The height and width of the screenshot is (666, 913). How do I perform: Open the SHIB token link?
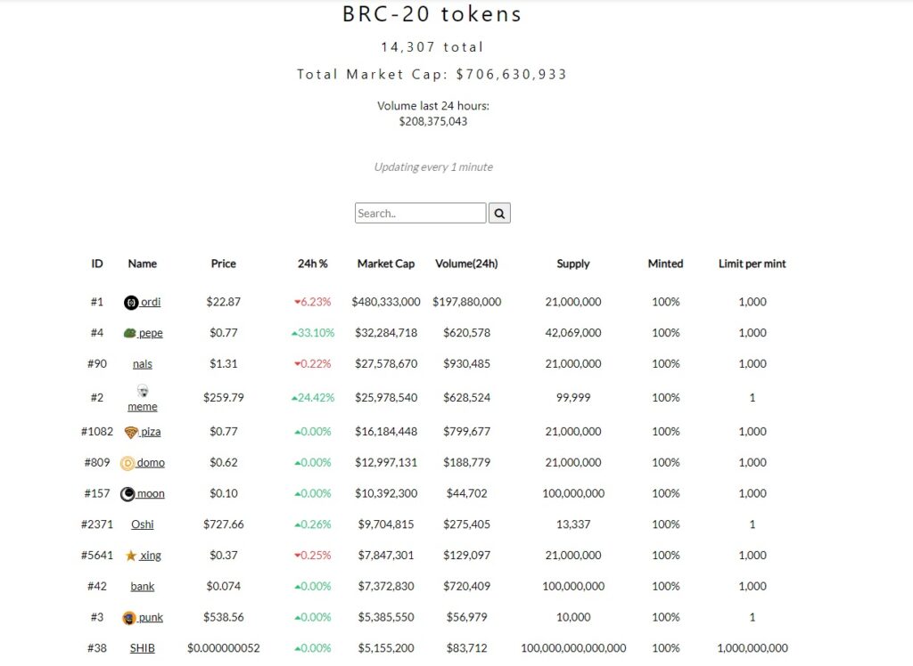tap(142, 648)
